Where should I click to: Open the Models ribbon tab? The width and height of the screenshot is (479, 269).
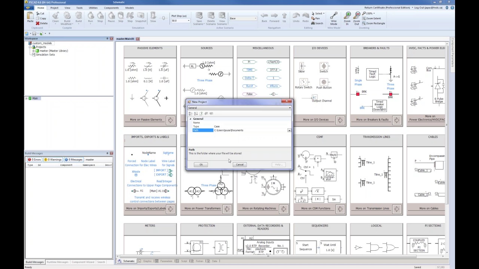[129, 7]
